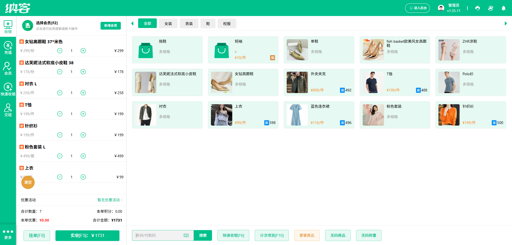The height and width of the screenshot is (245, 512).
Task: Select the 全部 category tab
Action: pos(147,23)
